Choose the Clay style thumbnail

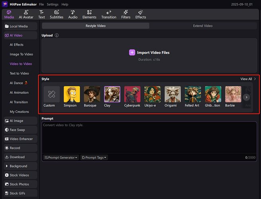112,94
